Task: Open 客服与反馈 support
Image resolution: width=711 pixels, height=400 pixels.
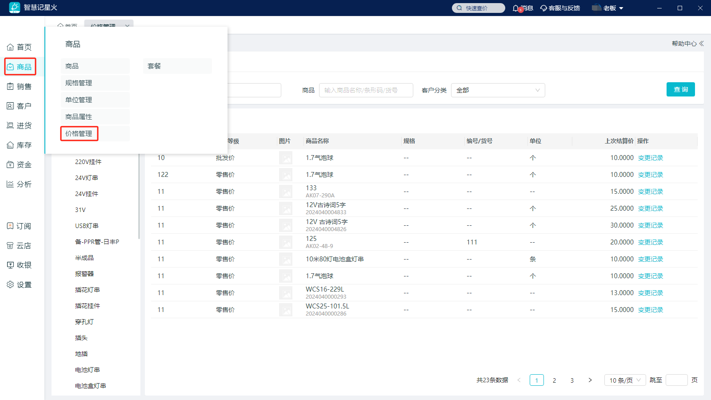Action: [x=560, y=8]
